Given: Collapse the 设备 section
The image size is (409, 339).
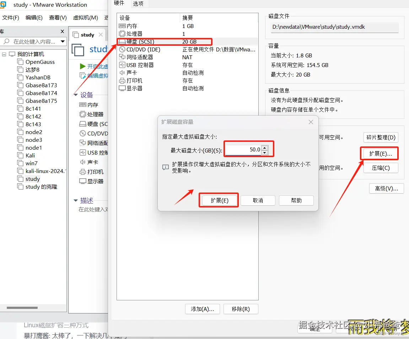Looking at the screenshot, I should tap(76, 95).
